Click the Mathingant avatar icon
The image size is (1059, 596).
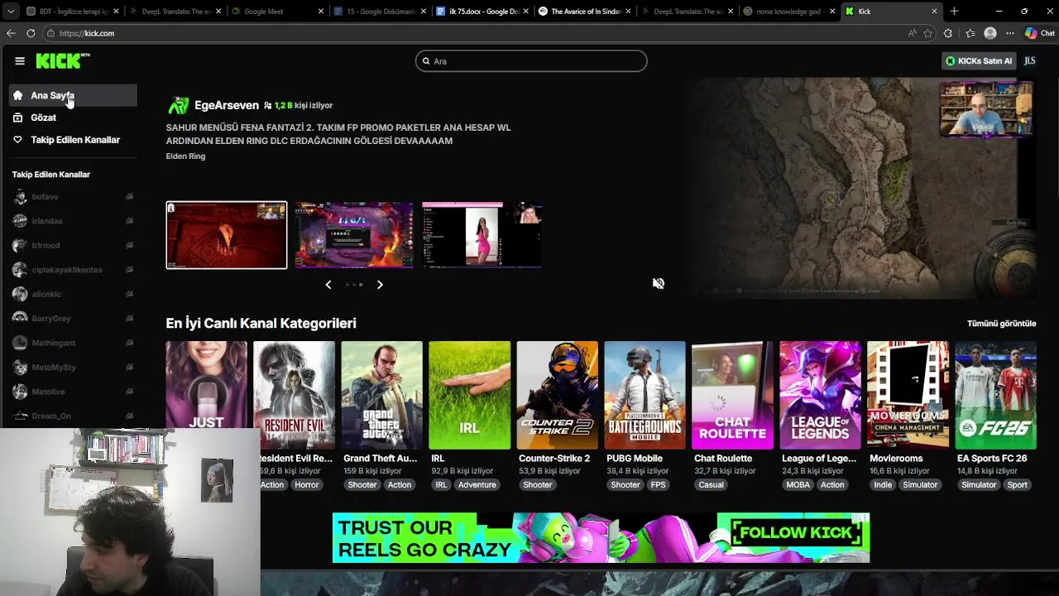click(x=19, y=343)
